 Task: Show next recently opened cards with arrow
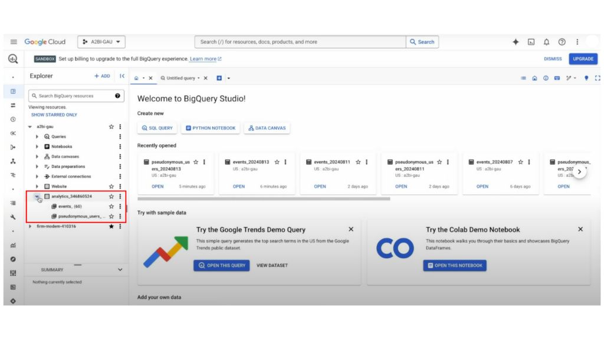pos(579,172)
